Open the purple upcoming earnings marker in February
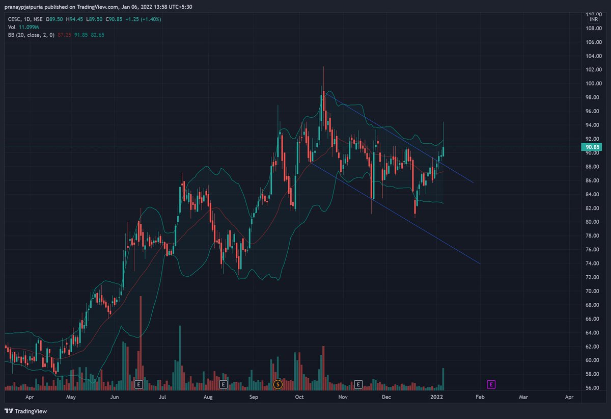 coord(491,385)
